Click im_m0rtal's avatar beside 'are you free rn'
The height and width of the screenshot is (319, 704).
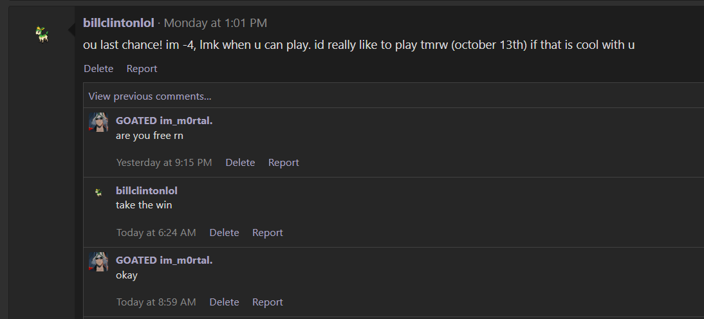tap(98, 122)
